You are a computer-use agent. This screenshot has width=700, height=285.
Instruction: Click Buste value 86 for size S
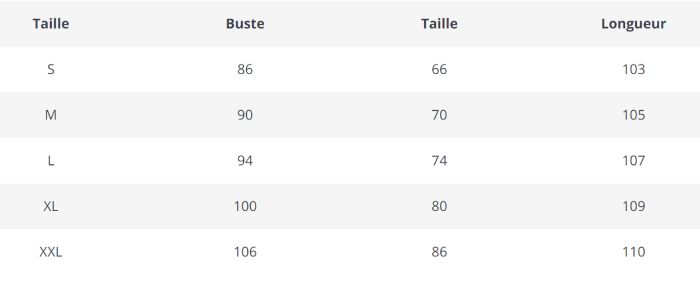[245, 69]
